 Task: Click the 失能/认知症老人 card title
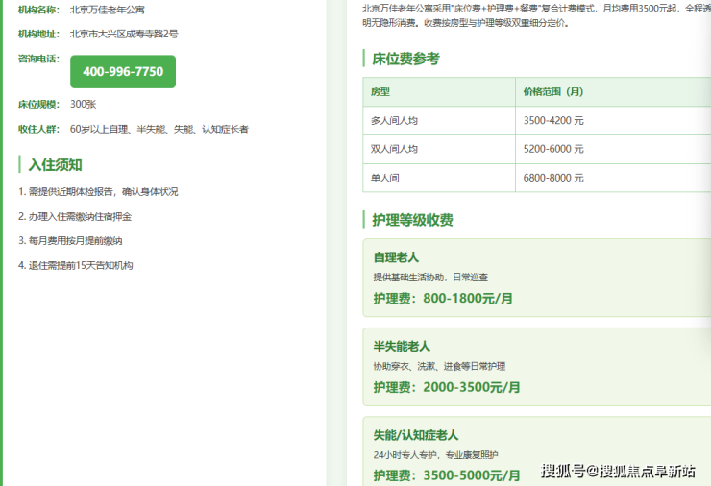coord(416,435)
